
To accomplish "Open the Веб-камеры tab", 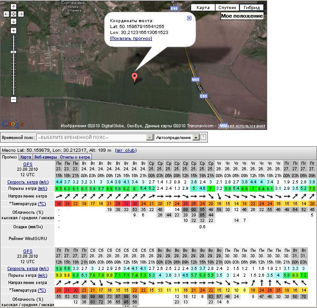I will [46, 157].
